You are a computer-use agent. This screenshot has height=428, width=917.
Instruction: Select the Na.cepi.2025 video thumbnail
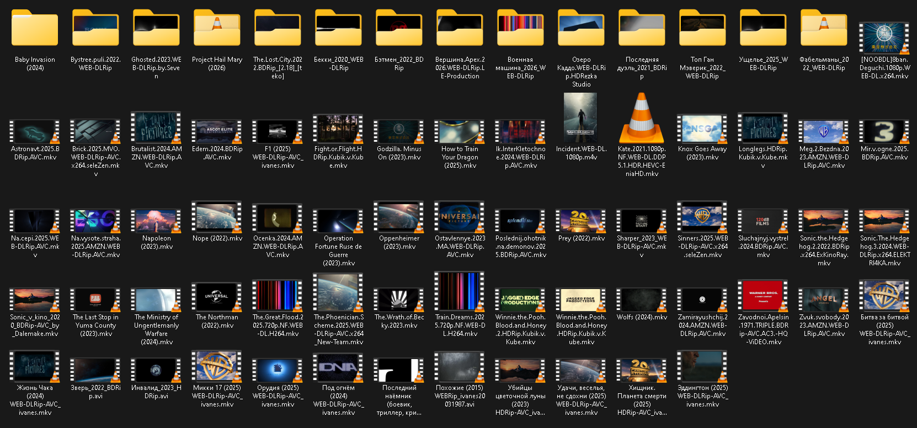coord(35,221)
